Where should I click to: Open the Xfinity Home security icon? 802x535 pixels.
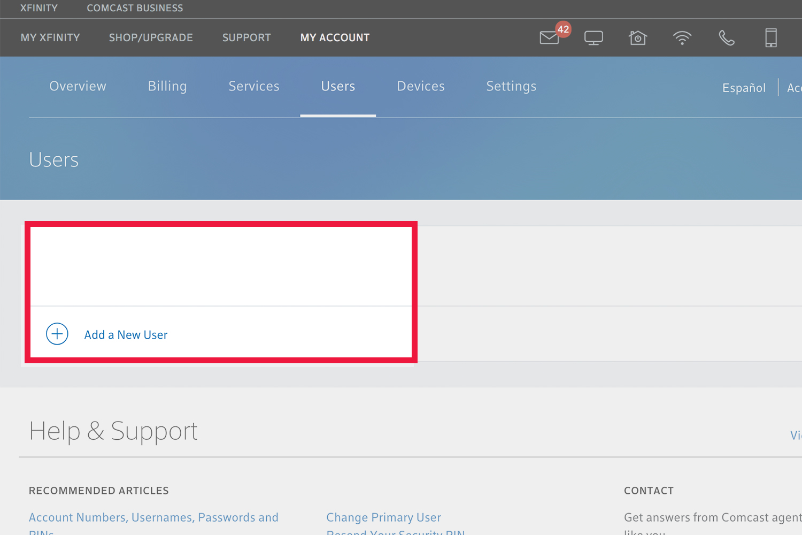(x=638, y=37)
